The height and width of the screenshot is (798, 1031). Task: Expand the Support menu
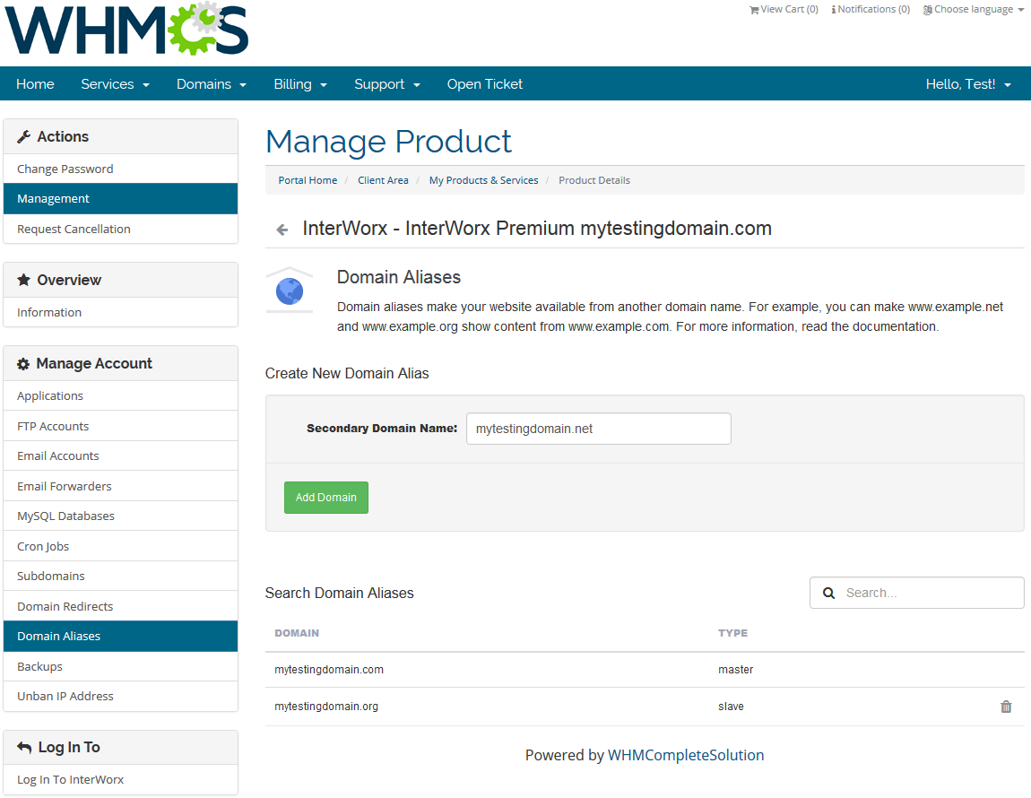coord(386,84)
